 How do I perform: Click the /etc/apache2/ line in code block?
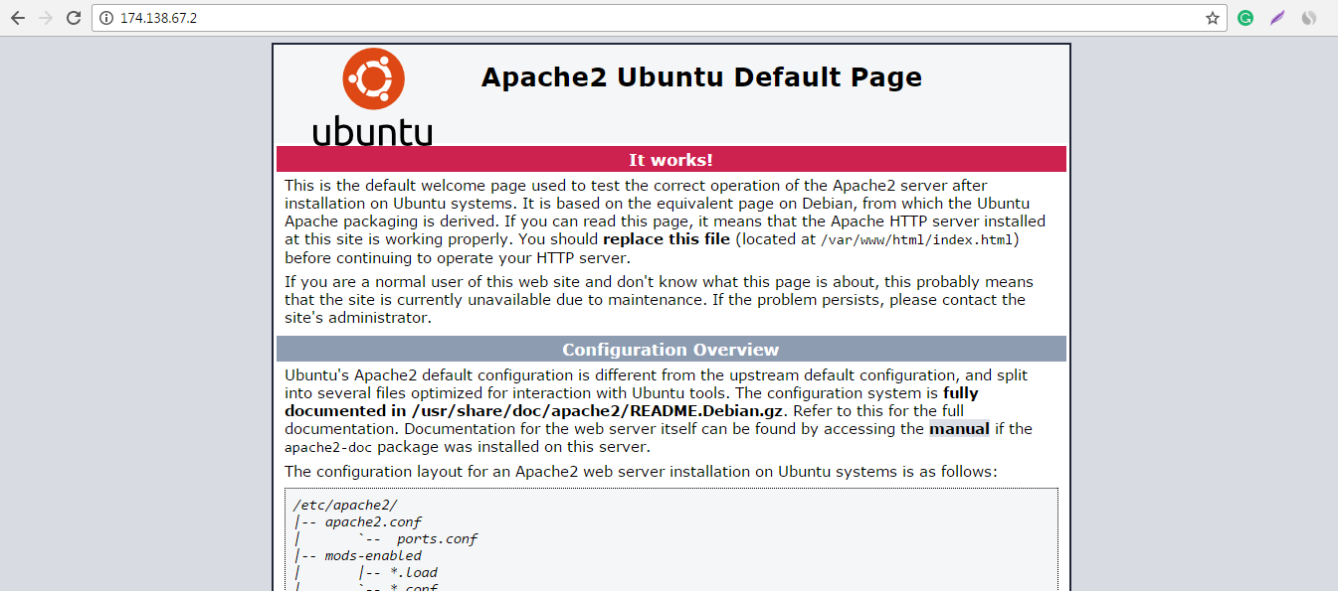click(345, 506)
